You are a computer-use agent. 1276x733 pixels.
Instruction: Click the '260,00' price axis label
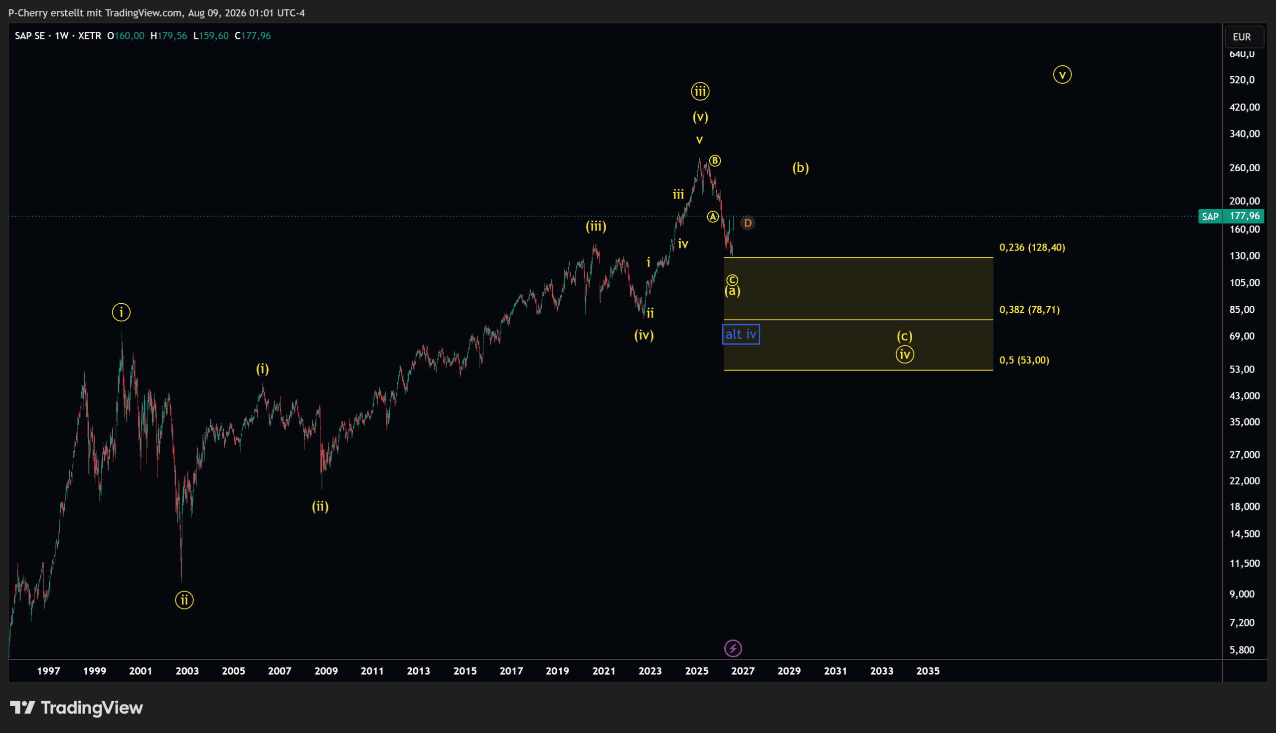tap(1245, 168)
